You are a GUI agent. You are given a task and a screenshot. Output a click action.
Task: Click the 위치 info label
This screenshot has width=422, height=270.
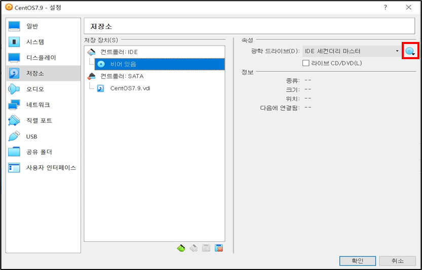(x=293, y=99)
